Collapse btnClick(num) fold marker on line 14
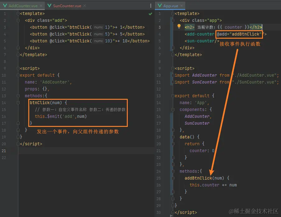 18,103
